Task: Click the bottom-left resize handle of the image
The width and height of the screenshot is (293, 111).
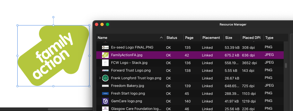Action: (18, 86)
